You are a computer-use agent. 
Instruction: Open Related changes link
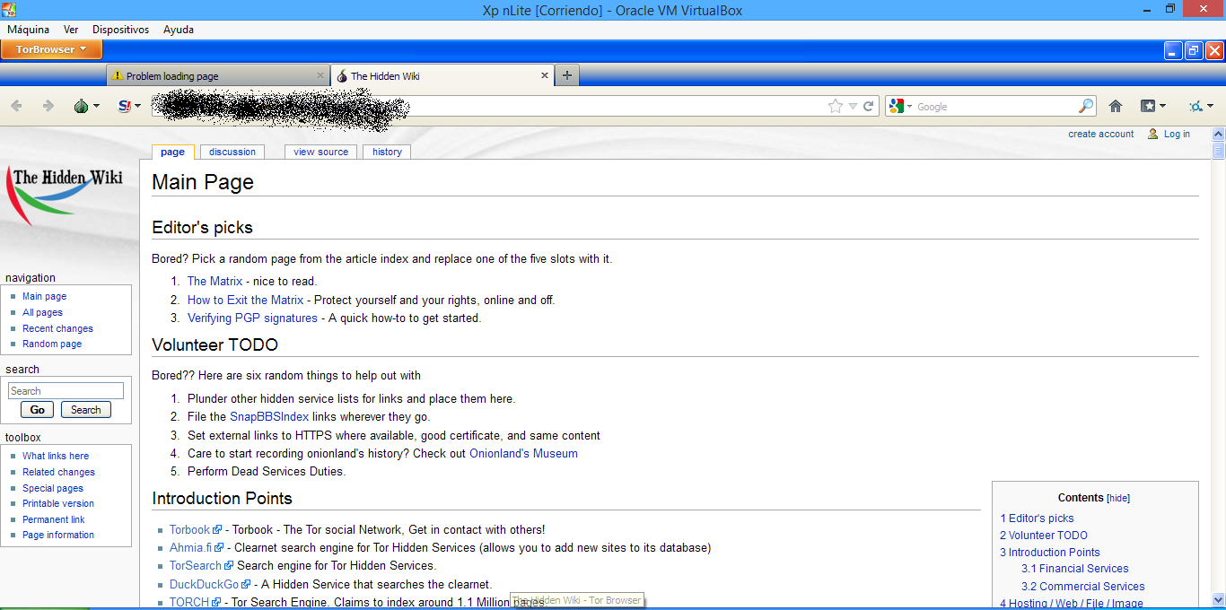click(58, 472)
